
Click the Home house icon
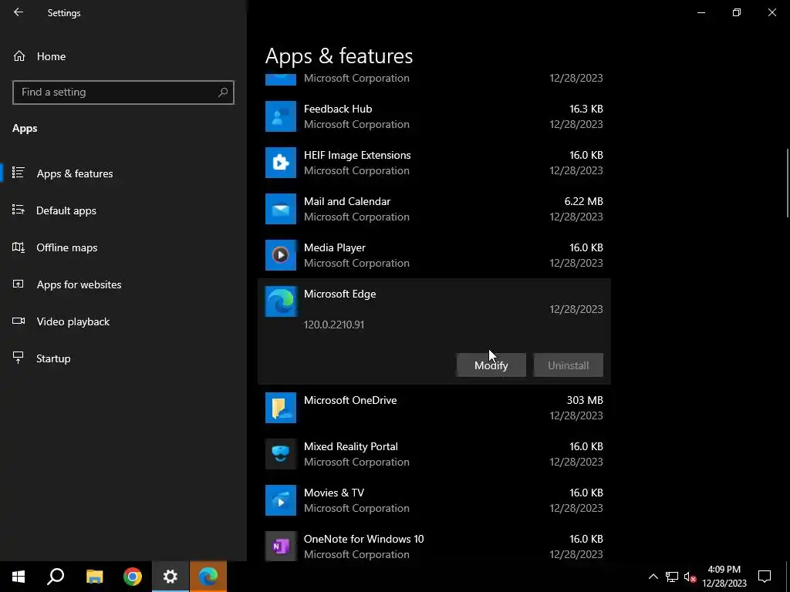pos(19,56)
